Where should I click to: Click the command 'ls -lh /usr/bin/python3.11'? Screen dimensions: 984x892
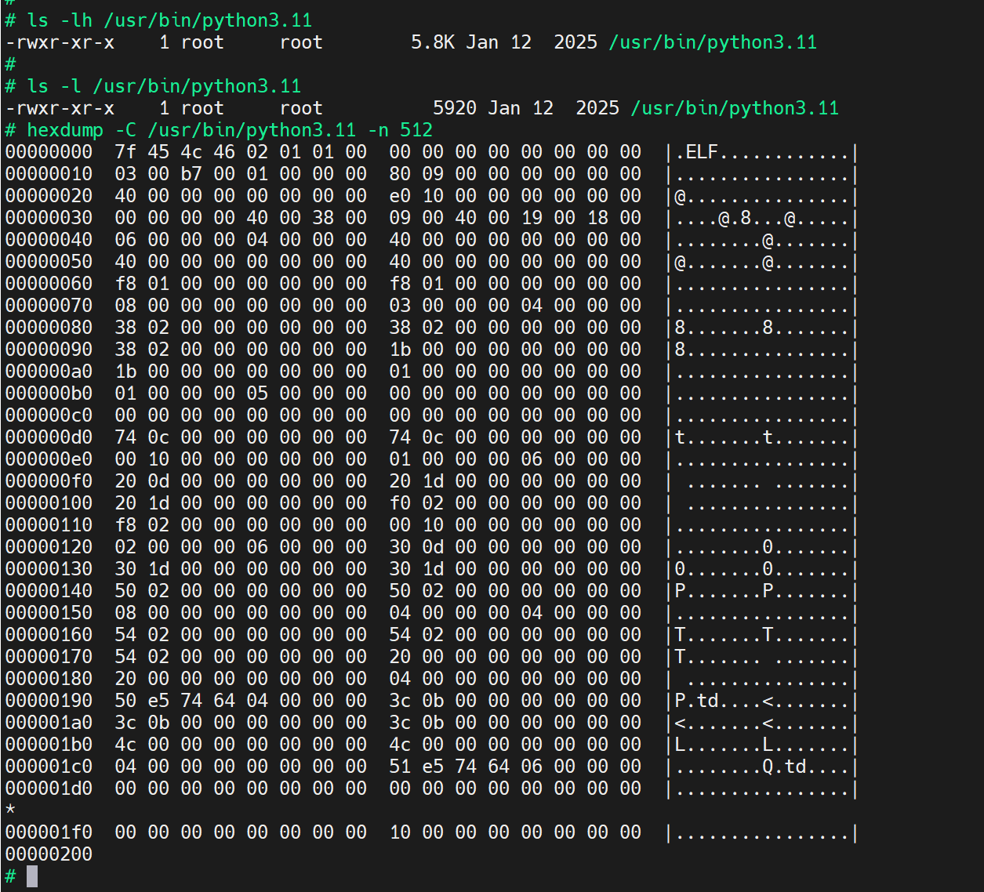(169, 20)
